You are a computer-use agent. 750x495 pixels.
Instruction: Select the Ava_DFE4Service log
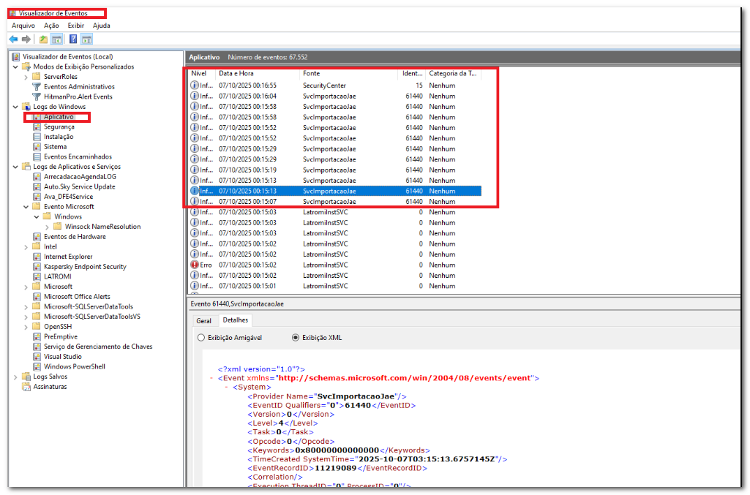pos(68,197)
